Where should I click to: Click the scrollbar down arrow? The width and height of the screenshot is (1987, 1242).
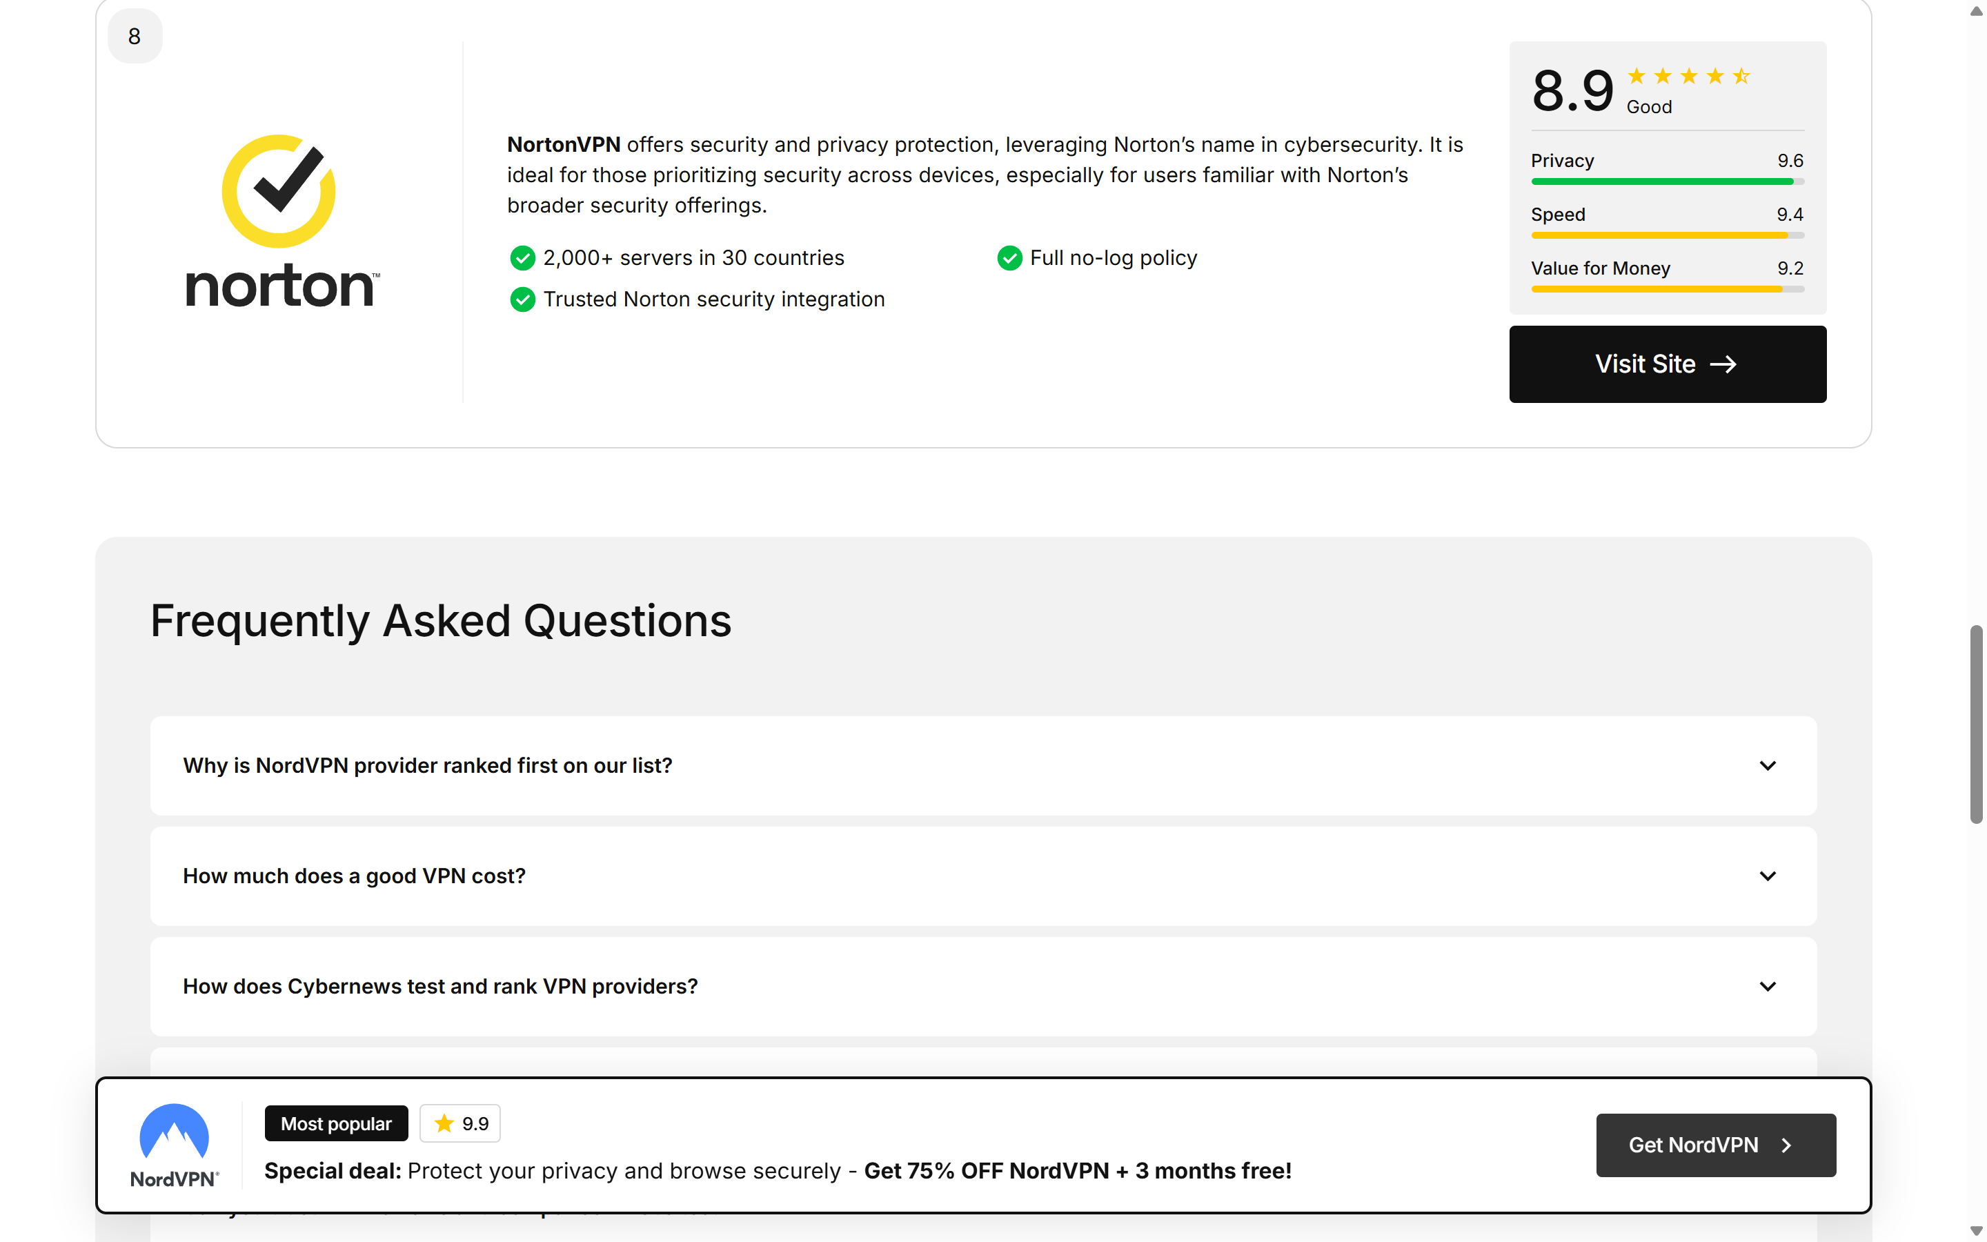pos(1975,1230)
